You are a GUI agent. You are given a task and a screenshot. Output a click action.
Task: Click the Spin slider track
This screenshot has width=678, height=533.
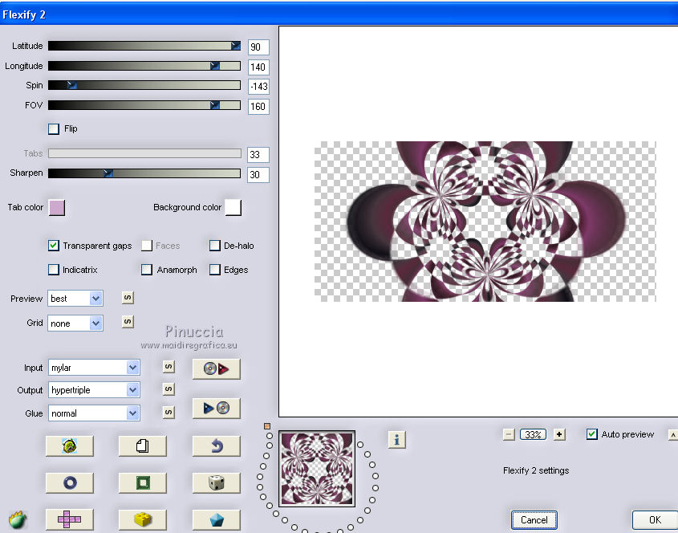point(144,85)
